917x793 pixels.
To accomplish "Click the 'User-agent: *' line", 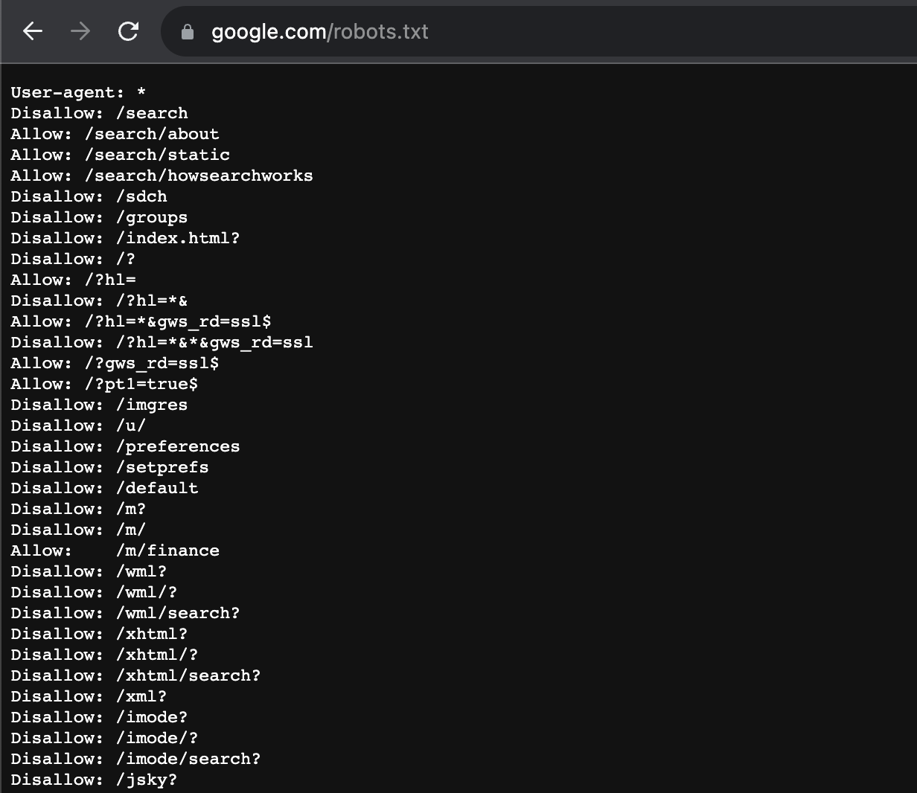I will point(78,93).
